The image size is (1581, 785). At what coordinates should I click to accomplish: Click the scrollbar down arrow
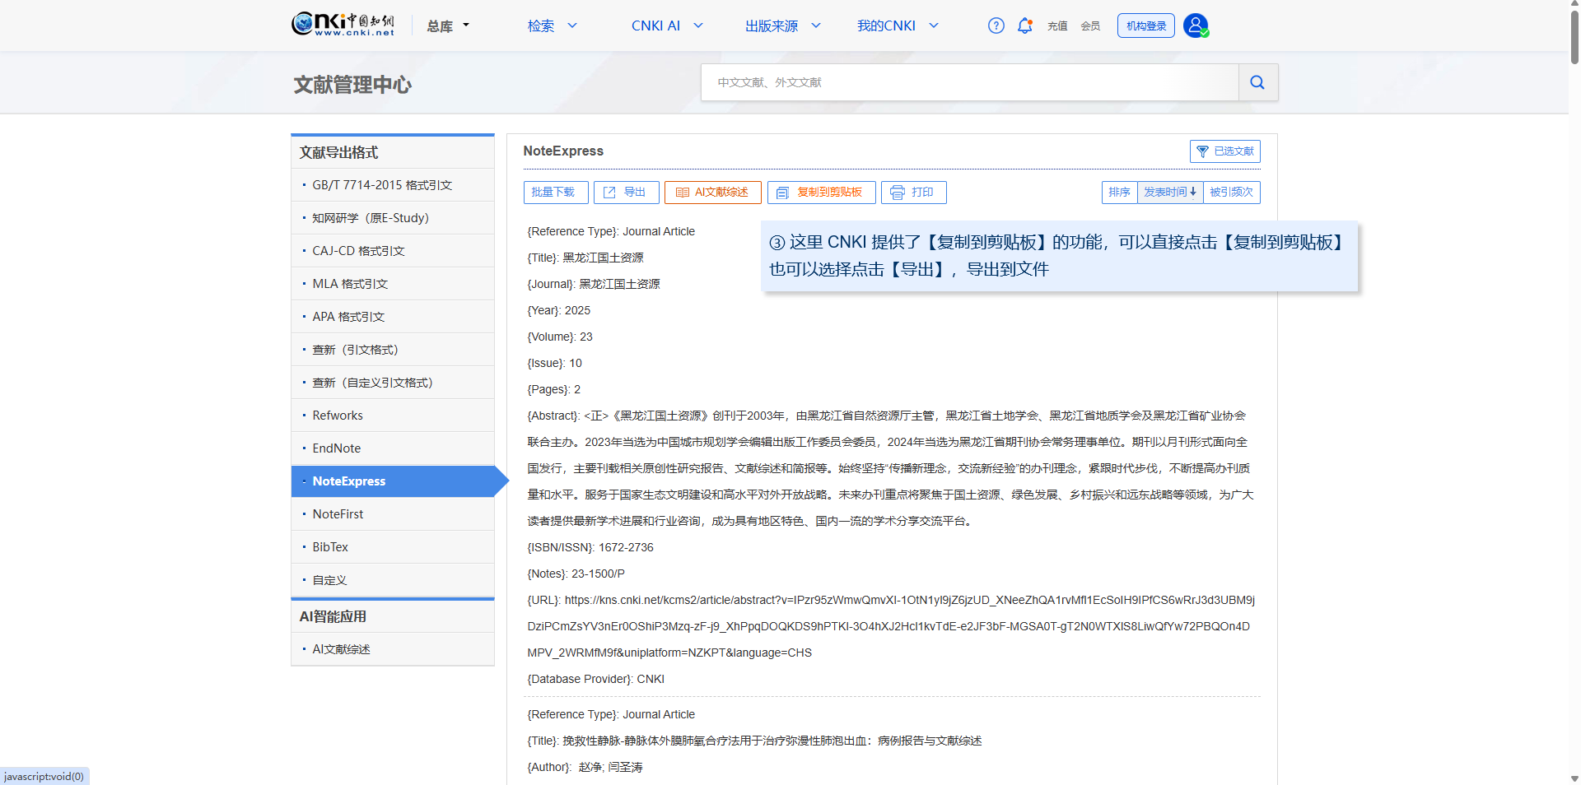tap(1574, 778)
